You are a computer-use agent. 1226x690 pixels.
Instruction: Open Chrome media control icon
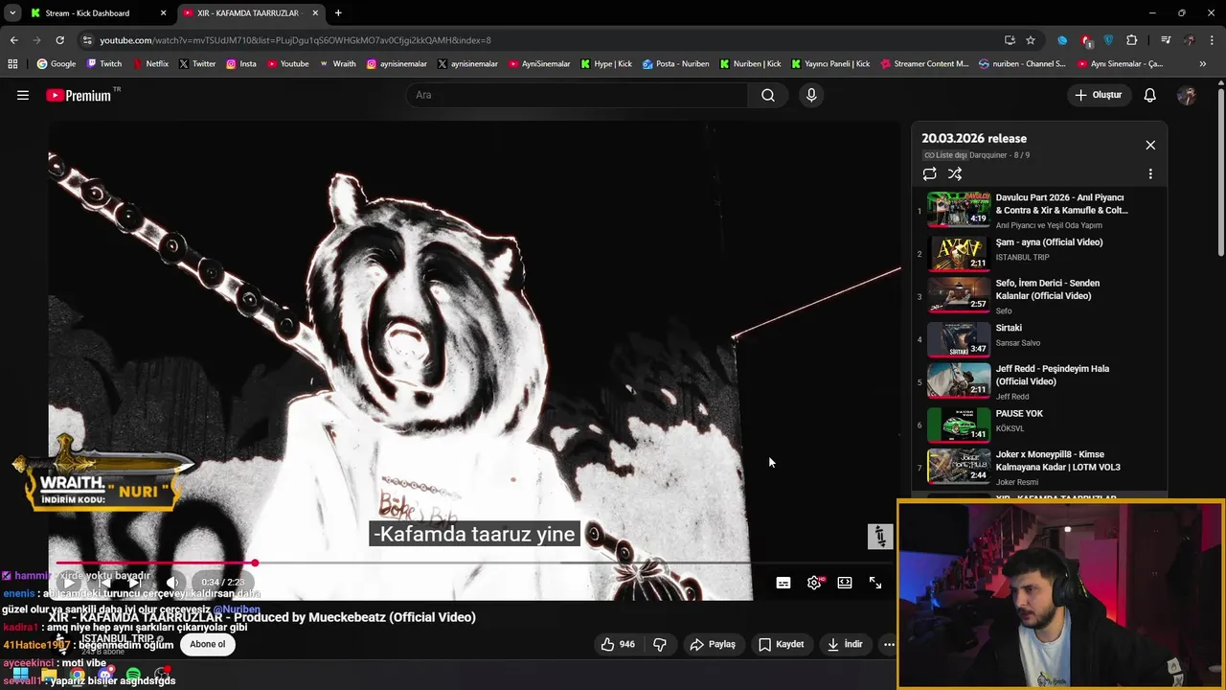(1166, 40)
